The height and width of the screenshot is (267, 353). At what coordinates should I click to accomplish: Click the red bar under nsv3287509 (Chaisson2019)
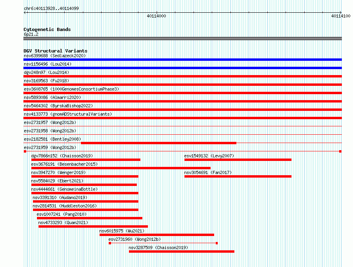click(182, 252)
